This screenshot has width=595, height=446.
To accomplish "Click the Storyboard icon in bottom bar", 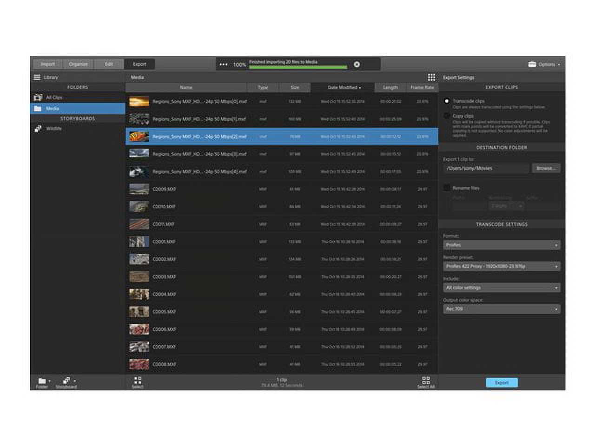I will pyautogui.click(x=66, y=380).
